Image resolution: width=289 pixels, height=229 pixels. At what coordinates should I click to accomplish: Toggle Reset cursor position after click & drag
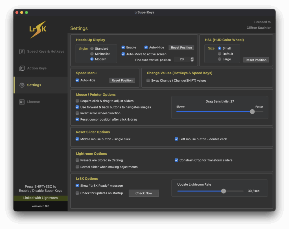[x=77, y=119]
